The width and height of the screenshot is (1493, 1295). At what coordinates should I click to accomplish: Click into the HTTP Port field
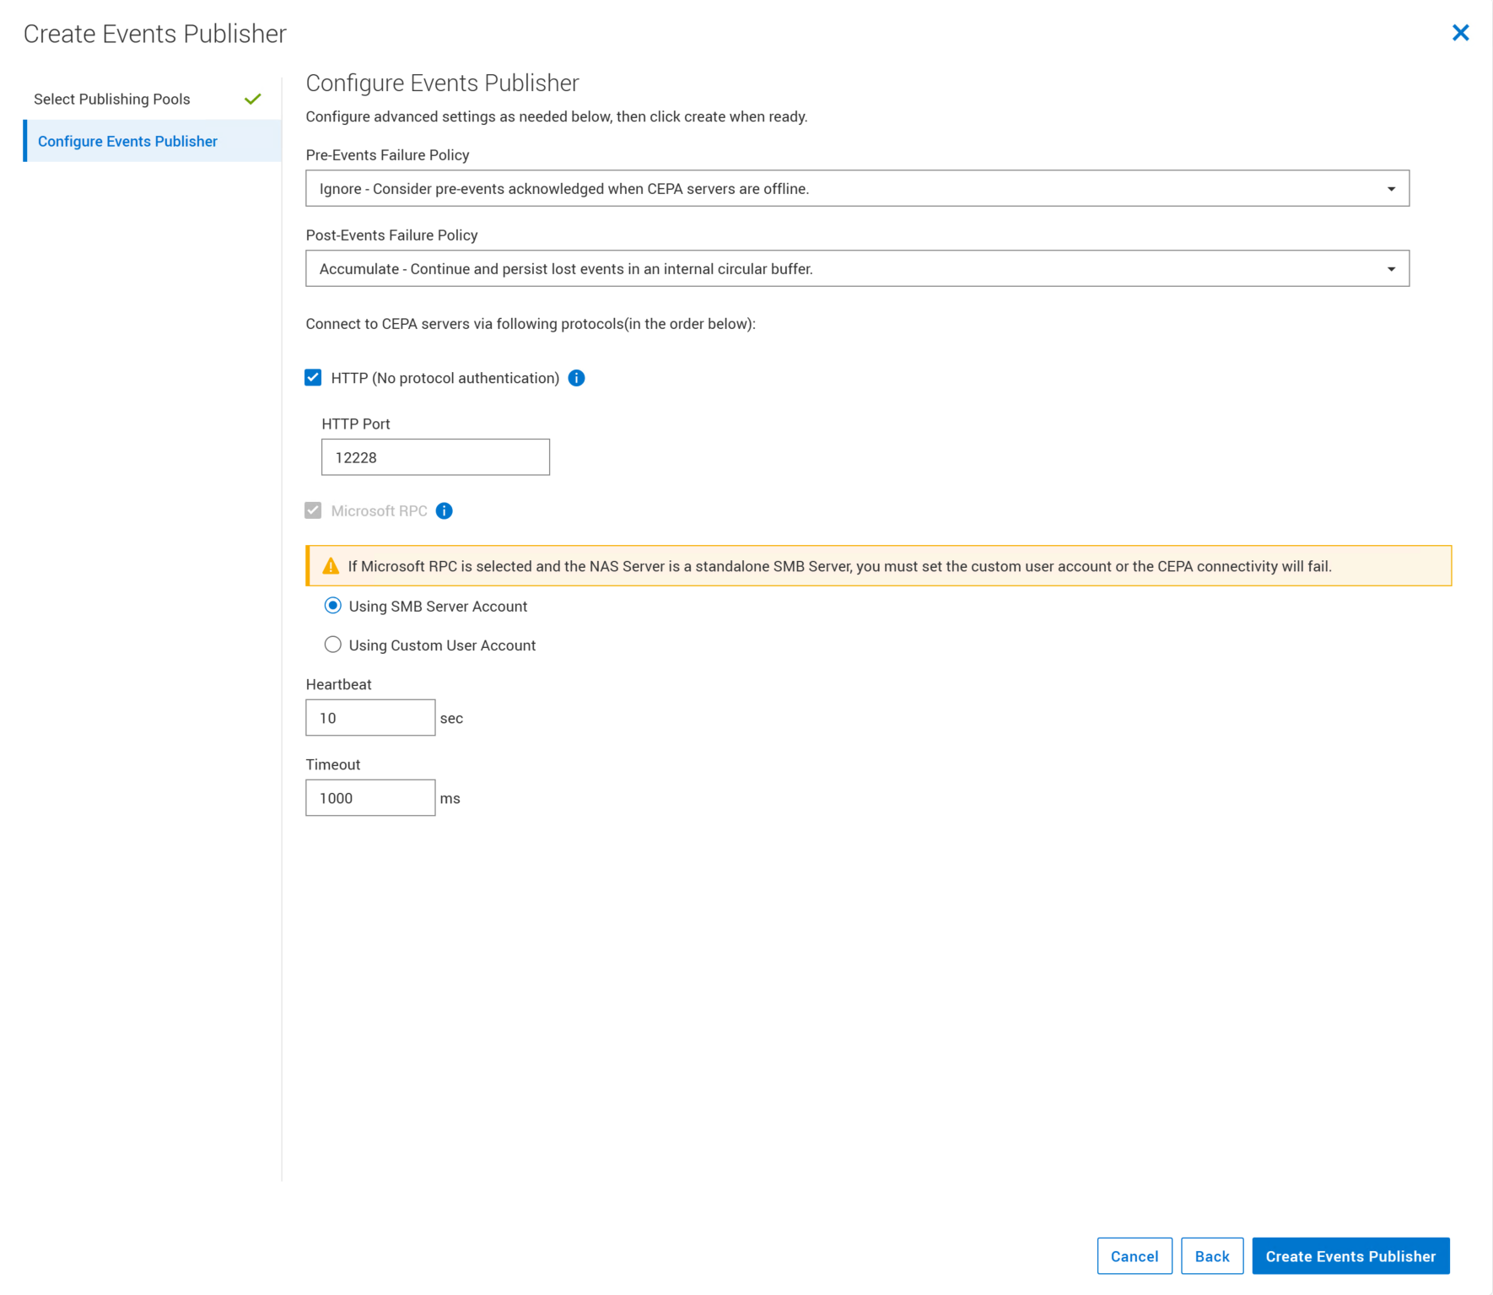435,457
